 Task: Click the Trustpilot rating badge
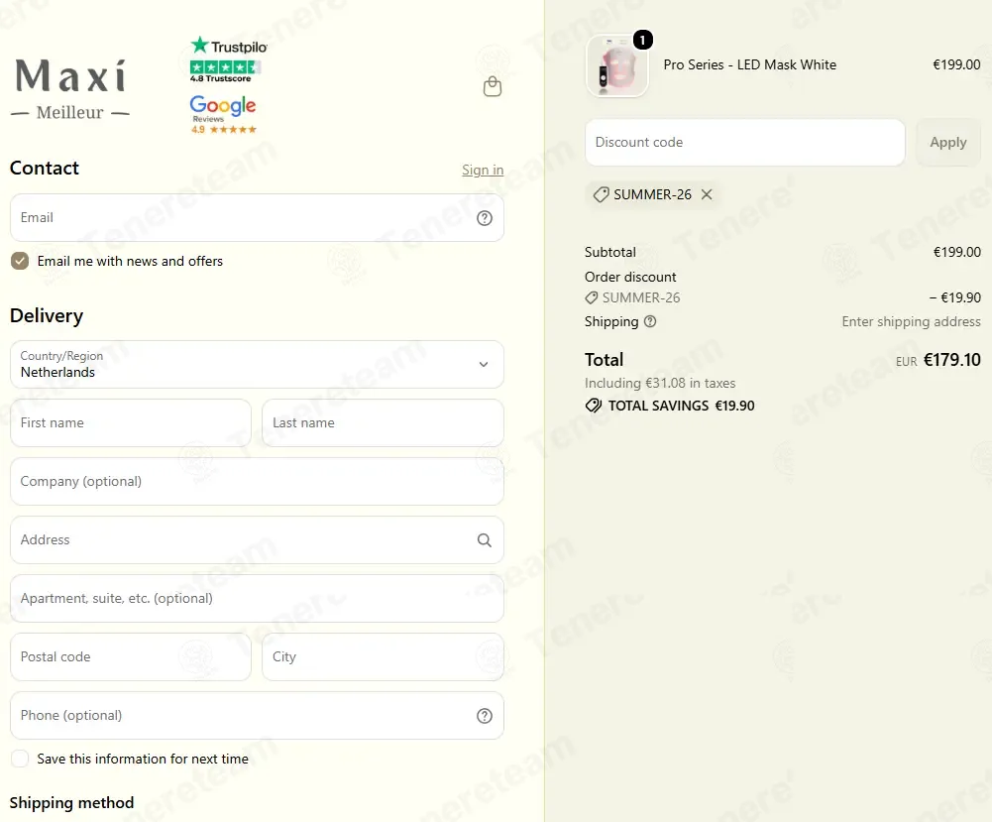(x=228, y=59)
